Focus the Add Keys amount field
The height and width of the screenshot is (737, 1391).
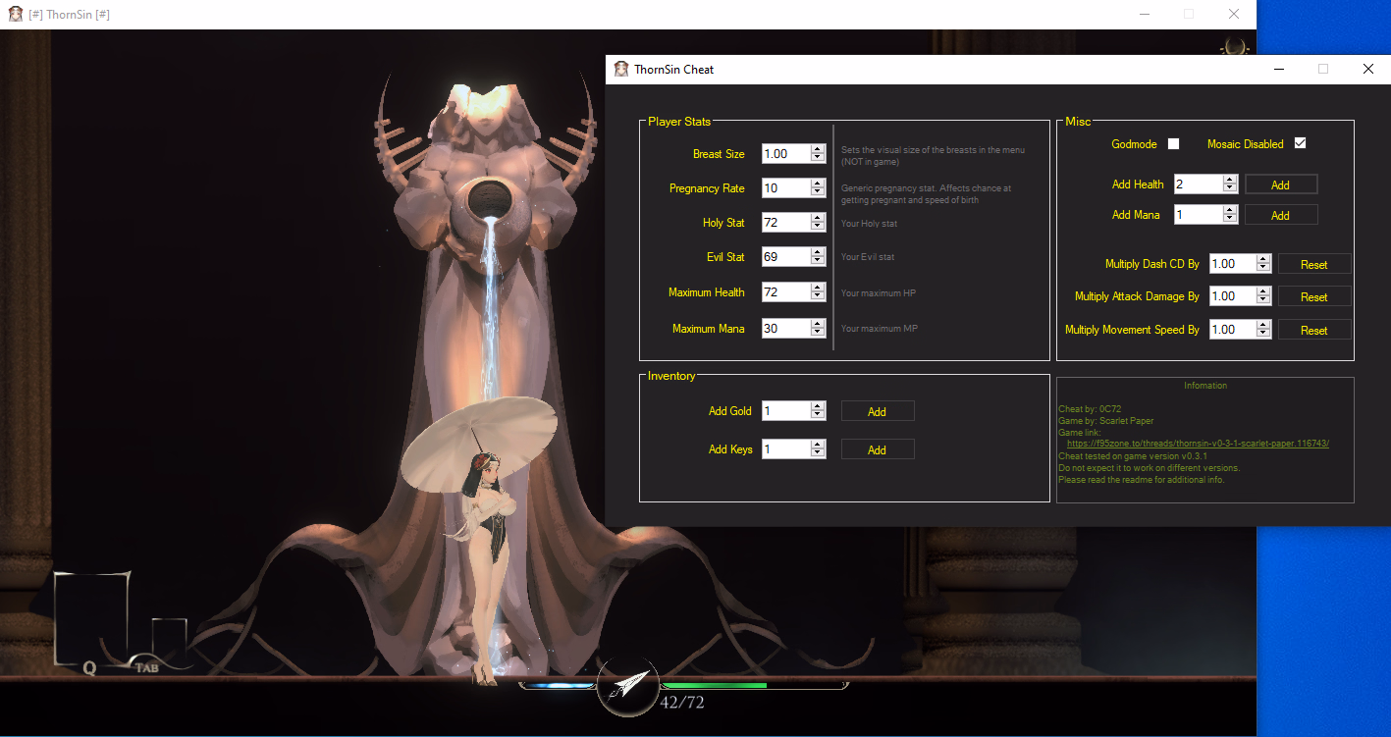click(786, 449)
